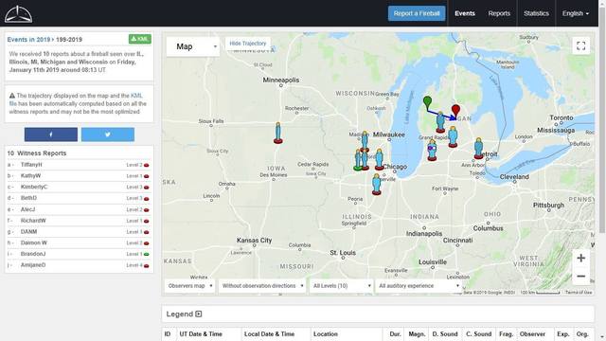This screenshot has width=606, height=341.
Task: Open the All Levels (10) dropdown
Action: pyautogui.click(x=341, y=286)
